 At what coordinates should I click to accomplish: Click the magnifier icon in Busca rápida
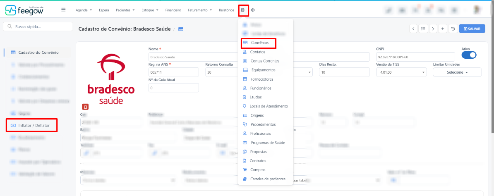click(10, 27)
